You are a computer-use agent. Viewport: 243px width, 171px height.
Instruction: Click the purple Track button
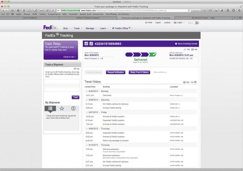tap(75, 97)
